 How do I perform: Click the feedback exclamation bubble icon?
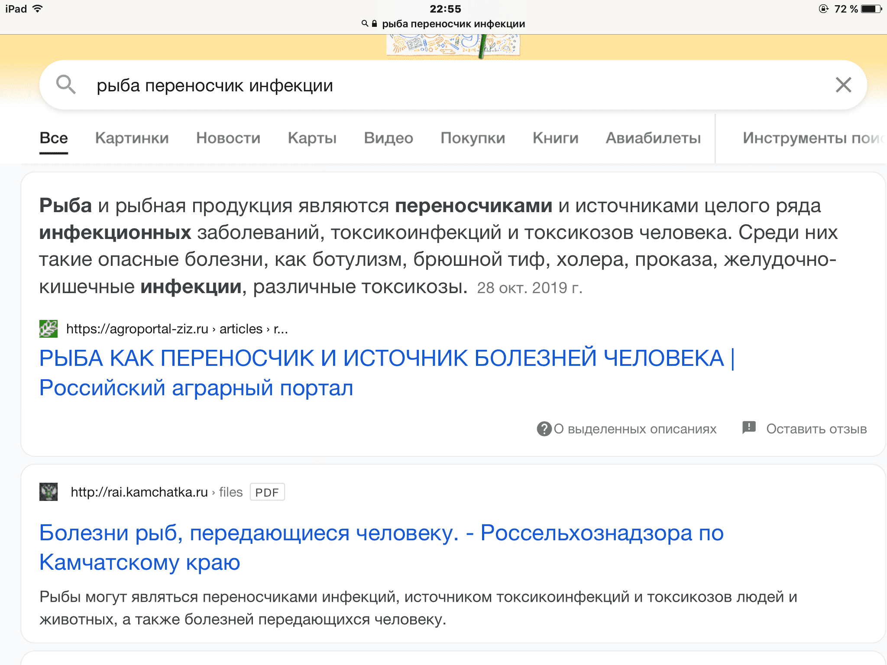pos(749,428)
